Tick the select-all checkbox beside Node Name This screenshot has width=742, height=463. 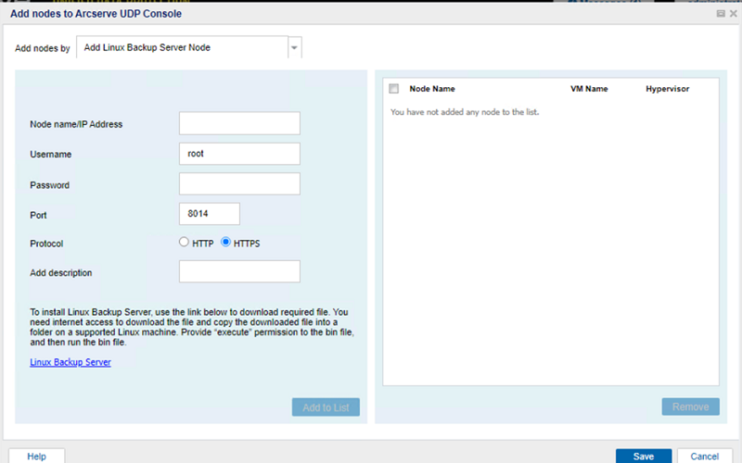[393, 89]
